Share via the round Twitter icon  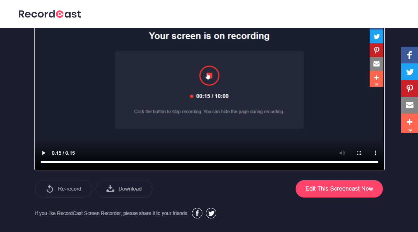pos(211,213)
